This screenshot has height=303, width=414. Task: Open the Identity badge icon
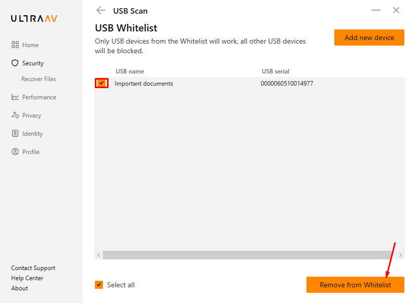tap(15, 133)
